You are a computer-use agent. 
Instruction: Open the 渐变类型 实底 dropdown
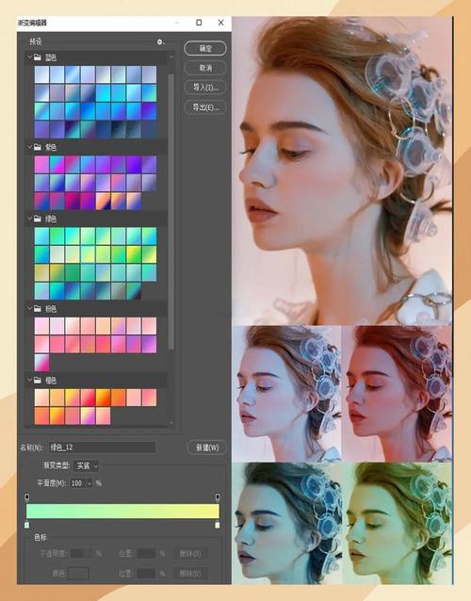click(x=86, y=465)
